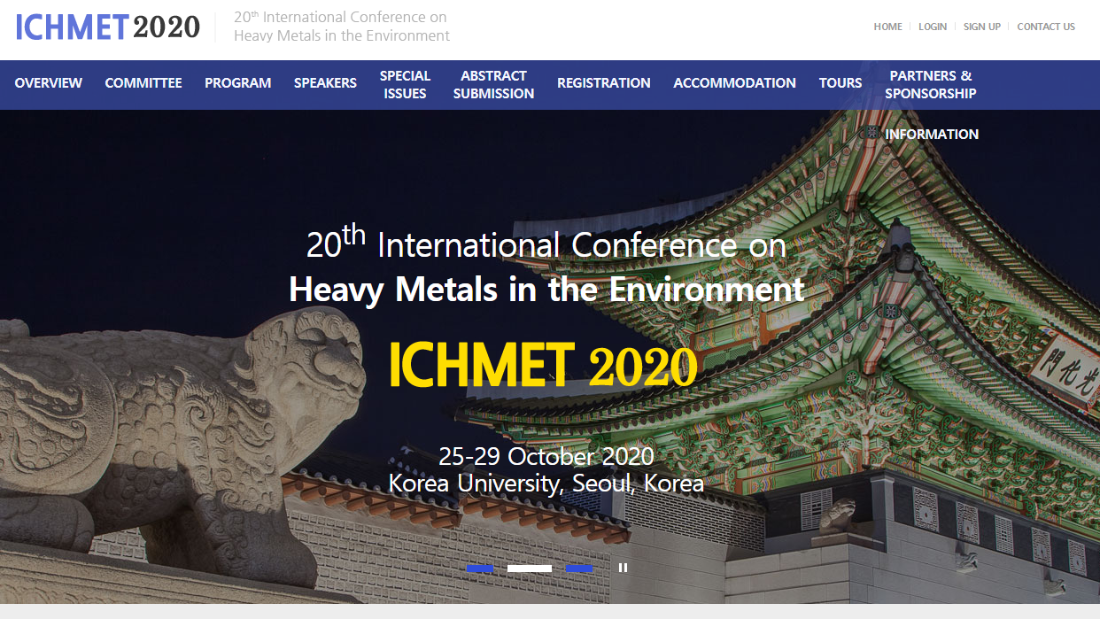Jump to the third banner slide indicator
The image size is (1100, 619).
click(579, 569)
